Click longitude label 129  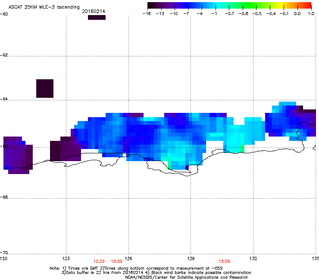(x=191, y=258)
